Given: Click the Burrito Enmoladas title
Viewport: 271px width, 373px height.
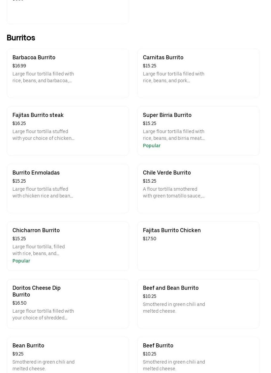Looking at the screenshot, I should (36, 173).
